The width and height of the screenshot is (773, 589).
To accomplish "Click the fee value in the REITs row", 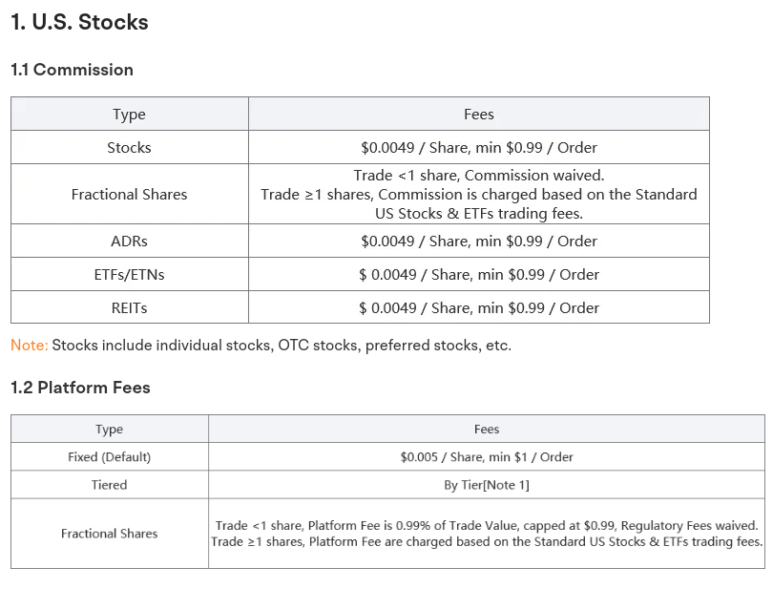I will pos(478,308).
